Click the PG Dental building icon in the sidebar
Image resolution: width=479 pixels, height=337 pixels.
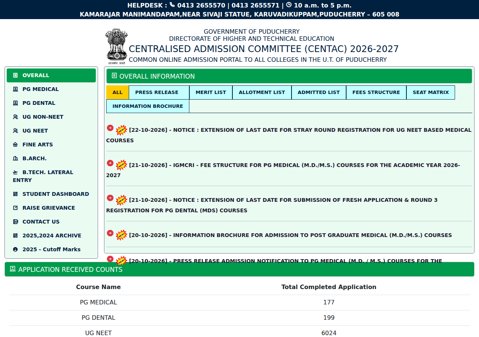[15, 103]
